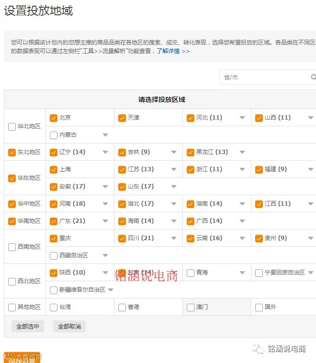Open the 广东 (21) city list arrow

point(105,221)
